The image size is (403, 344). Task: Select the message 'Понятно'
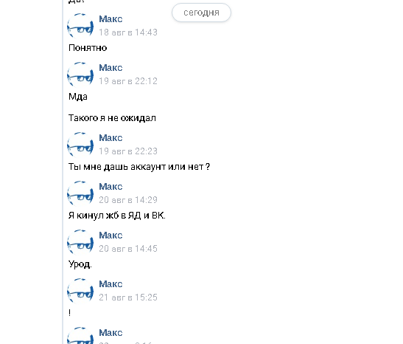pos(88,48)
